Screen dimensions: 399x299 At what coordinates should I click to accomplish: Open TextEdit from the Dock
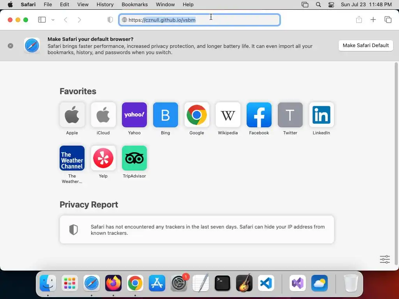(201, 283)
